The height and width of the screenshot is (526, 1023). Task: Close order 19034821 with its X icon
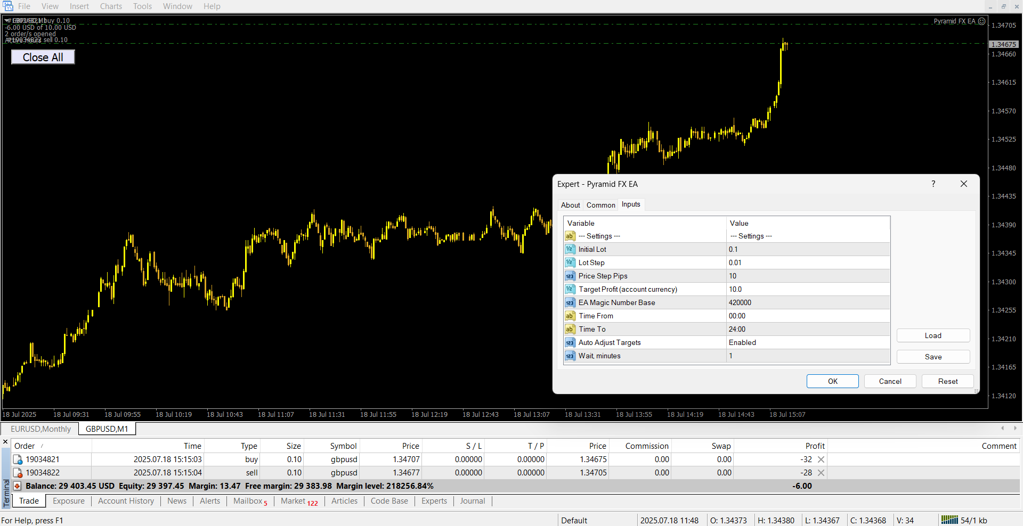click(x=821, y=459)
